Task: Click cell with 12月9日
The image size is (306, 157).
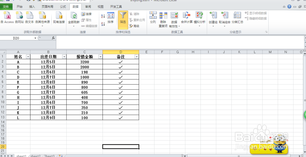Action: click(x=48, y=118)
